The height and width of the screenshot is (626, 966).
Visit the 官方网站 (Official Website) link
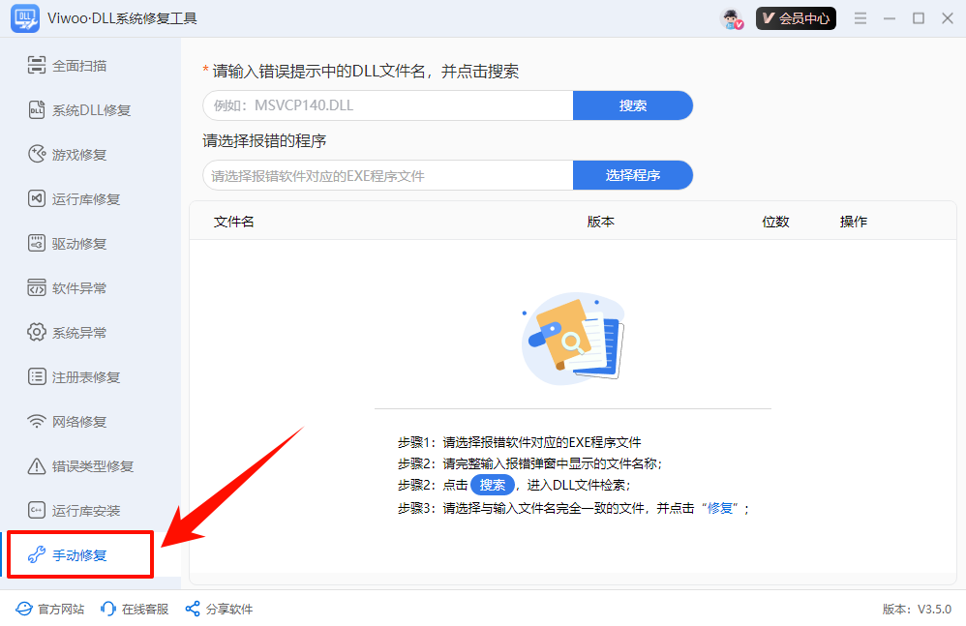click(x=49, y=609)
